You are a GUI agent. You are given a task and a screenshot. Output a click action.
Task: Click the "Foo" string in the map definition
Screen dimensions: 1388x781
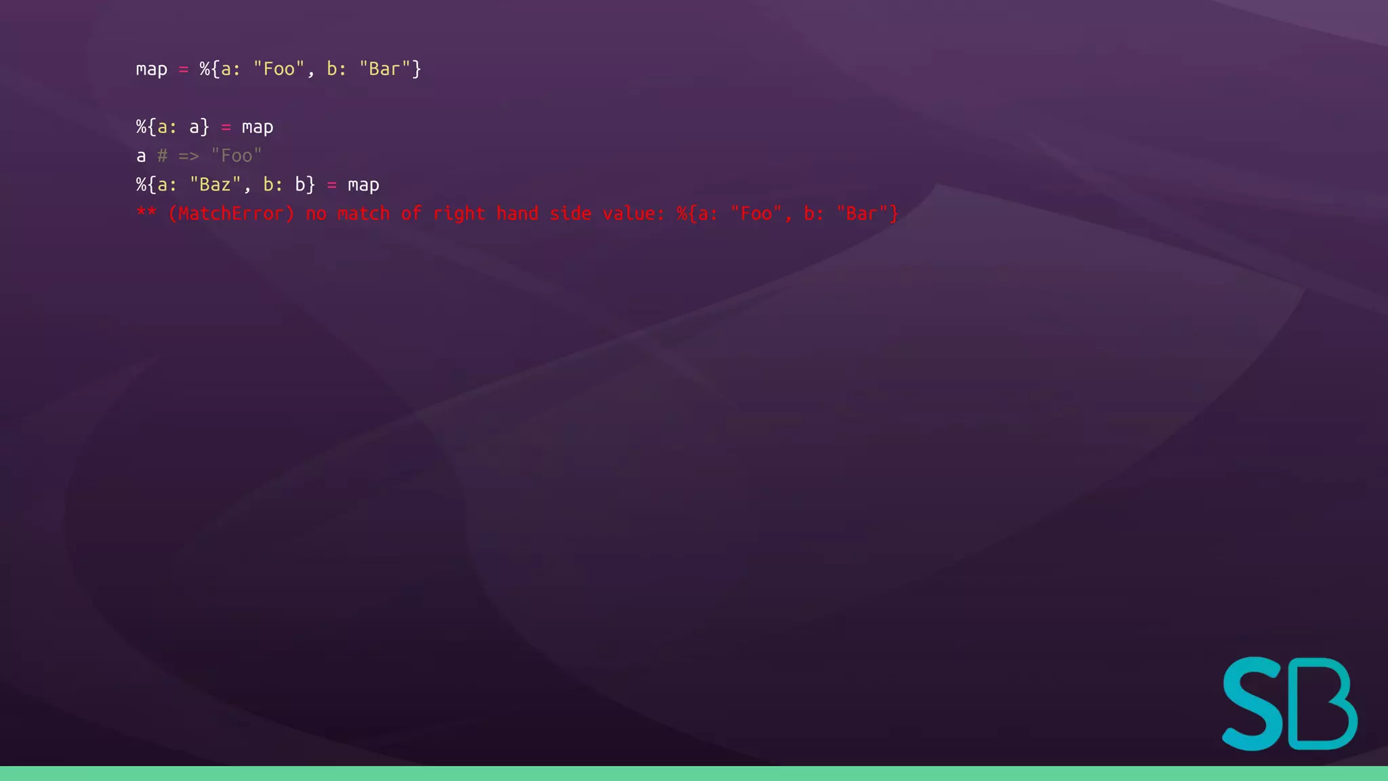point(279,68)
